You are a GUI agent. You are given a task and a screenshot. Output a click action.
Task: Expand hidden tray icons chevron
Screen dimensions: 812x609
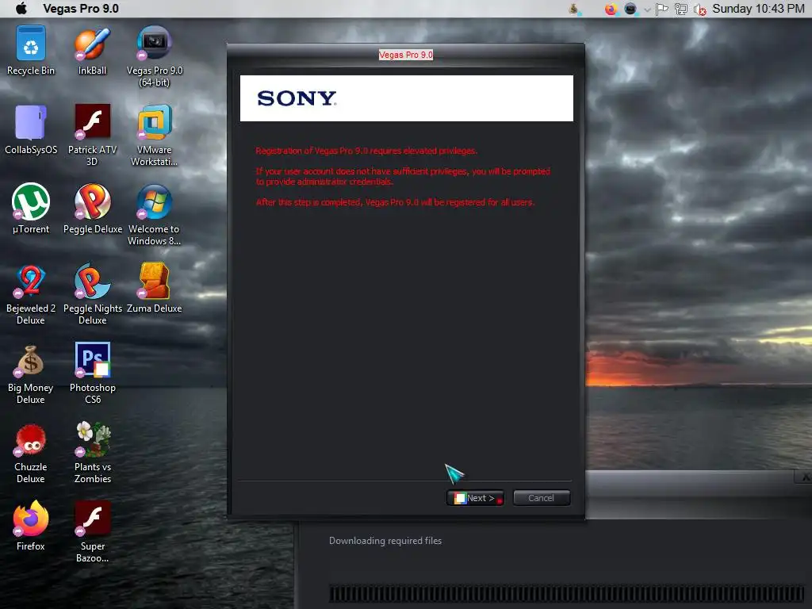point(647,10)
